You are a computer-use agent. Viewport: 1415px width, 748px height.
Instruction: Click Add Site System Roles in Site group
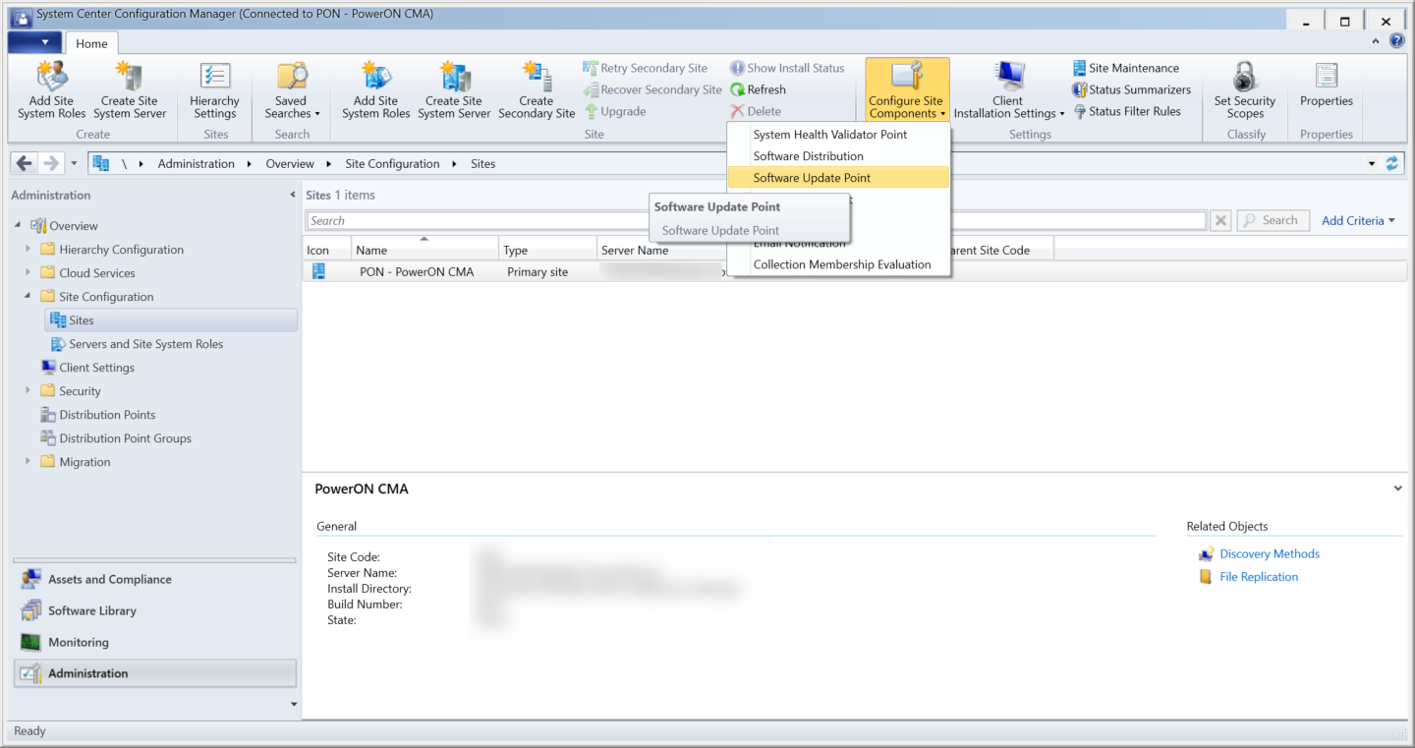click(x=376, y=90)
